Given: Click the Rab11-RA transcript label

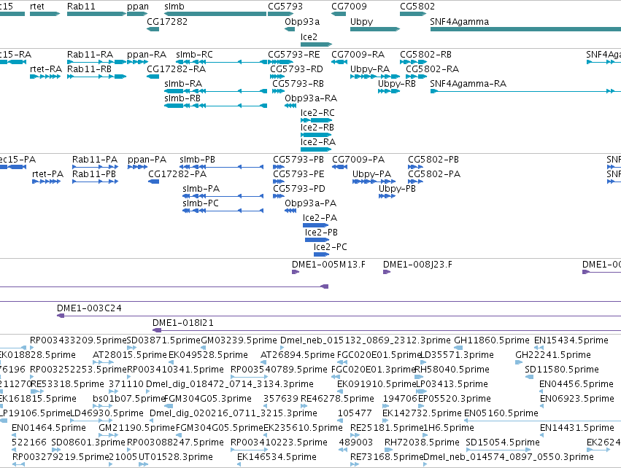Looking at the screenshot, I should click(90, 55).
